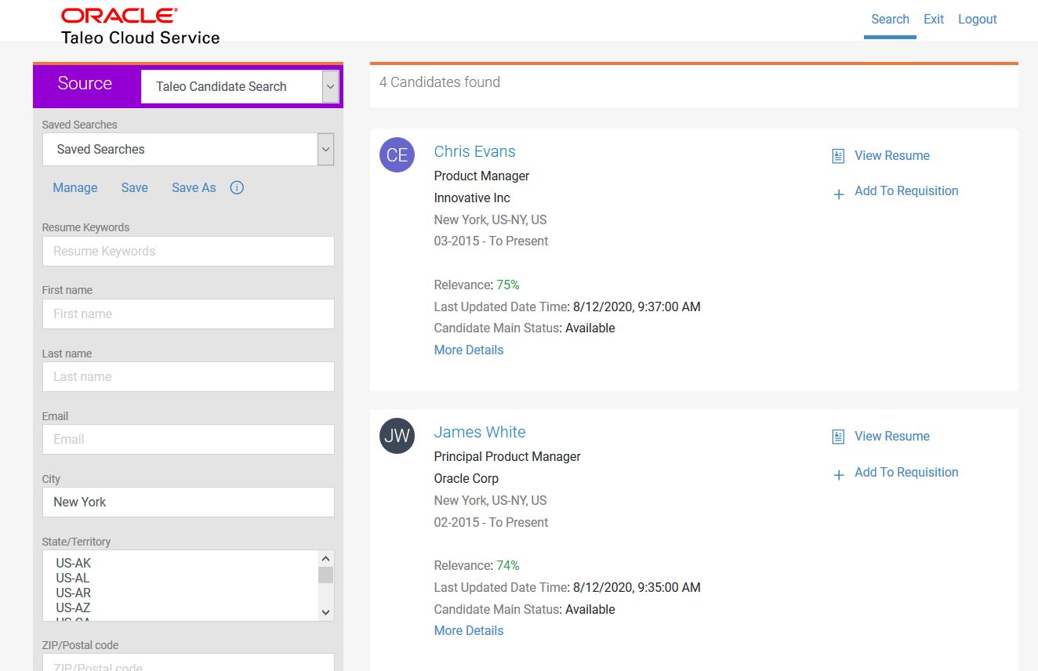Click Chris Evans' View Resume document icon
Viewport: 1038px width, 671px height.
click(x=838, y=156)
